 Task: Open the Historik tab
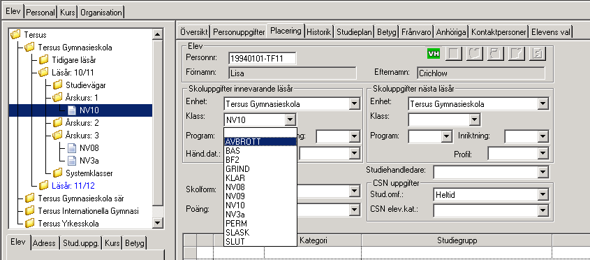pyautogui.click(x=318, y=32)
